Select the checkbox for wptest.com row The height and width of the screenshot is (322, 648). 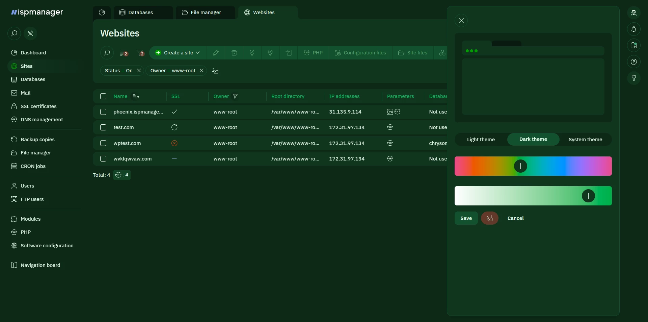tap(103, 143)
